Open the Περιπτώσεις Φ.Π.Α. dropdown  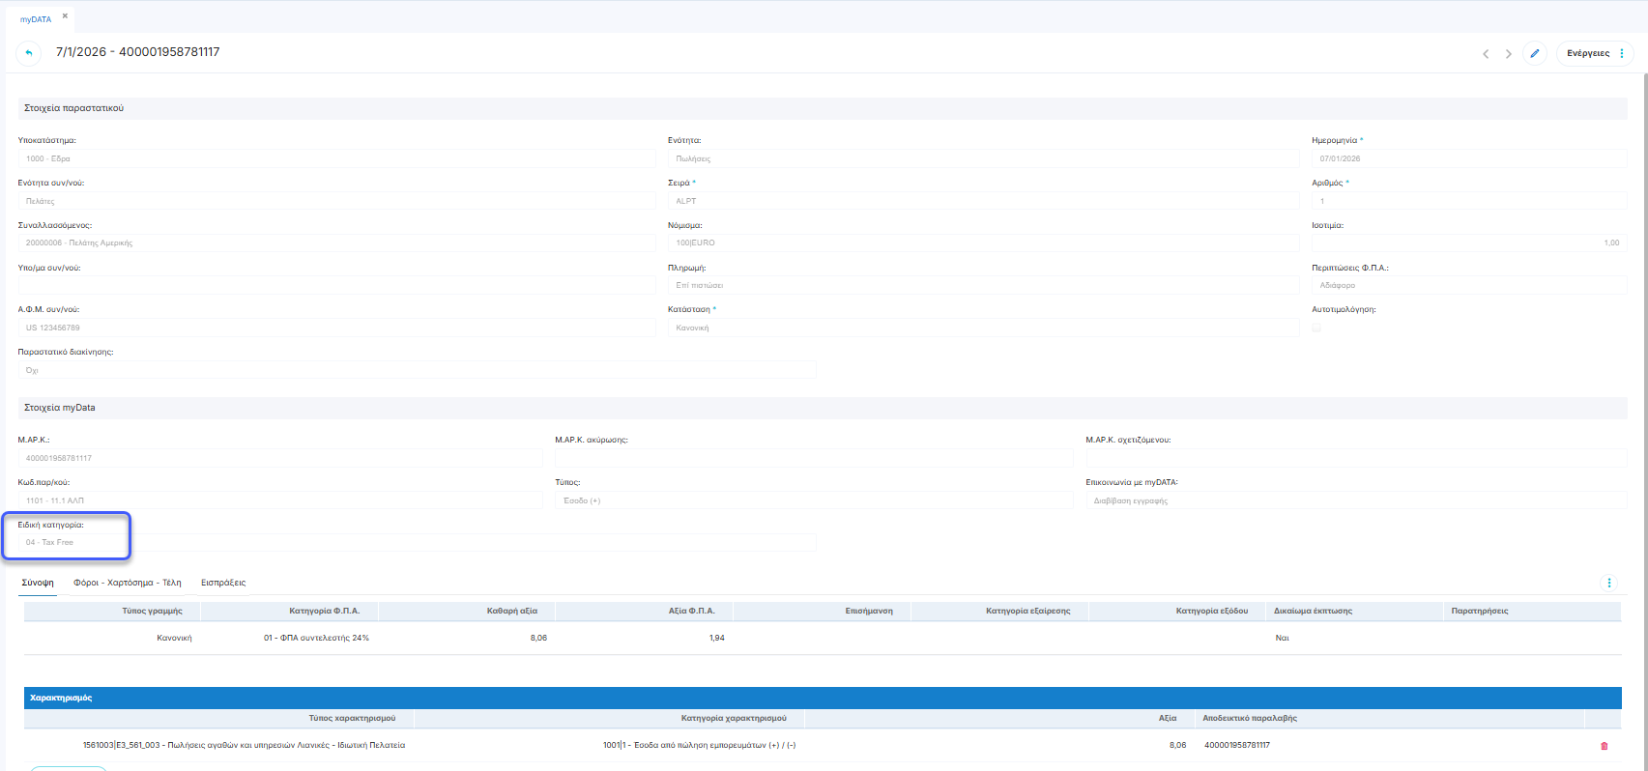click(1468, 286)
